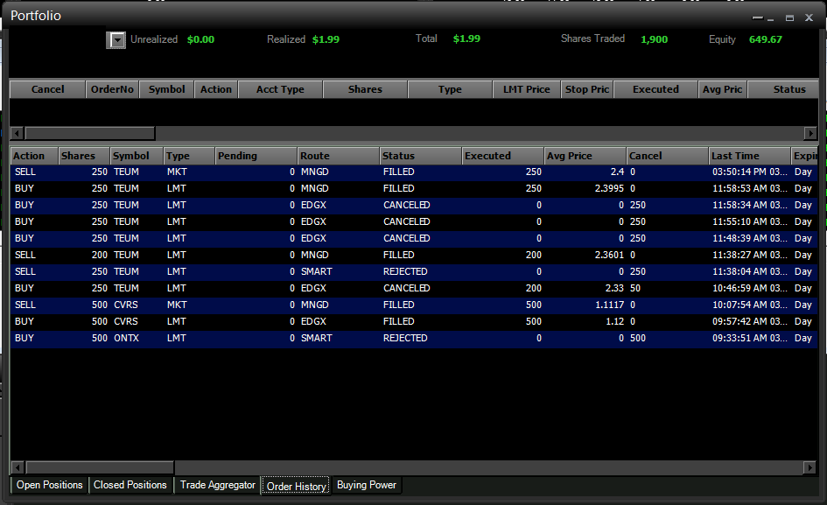The image size is (827, 505).
Task: Open the account dropdown beside Unrealized
Action: (x=116, y=40)
